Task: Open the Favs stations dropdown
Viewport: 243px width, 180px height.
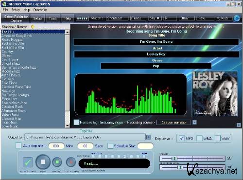Action: pos(205,18)
